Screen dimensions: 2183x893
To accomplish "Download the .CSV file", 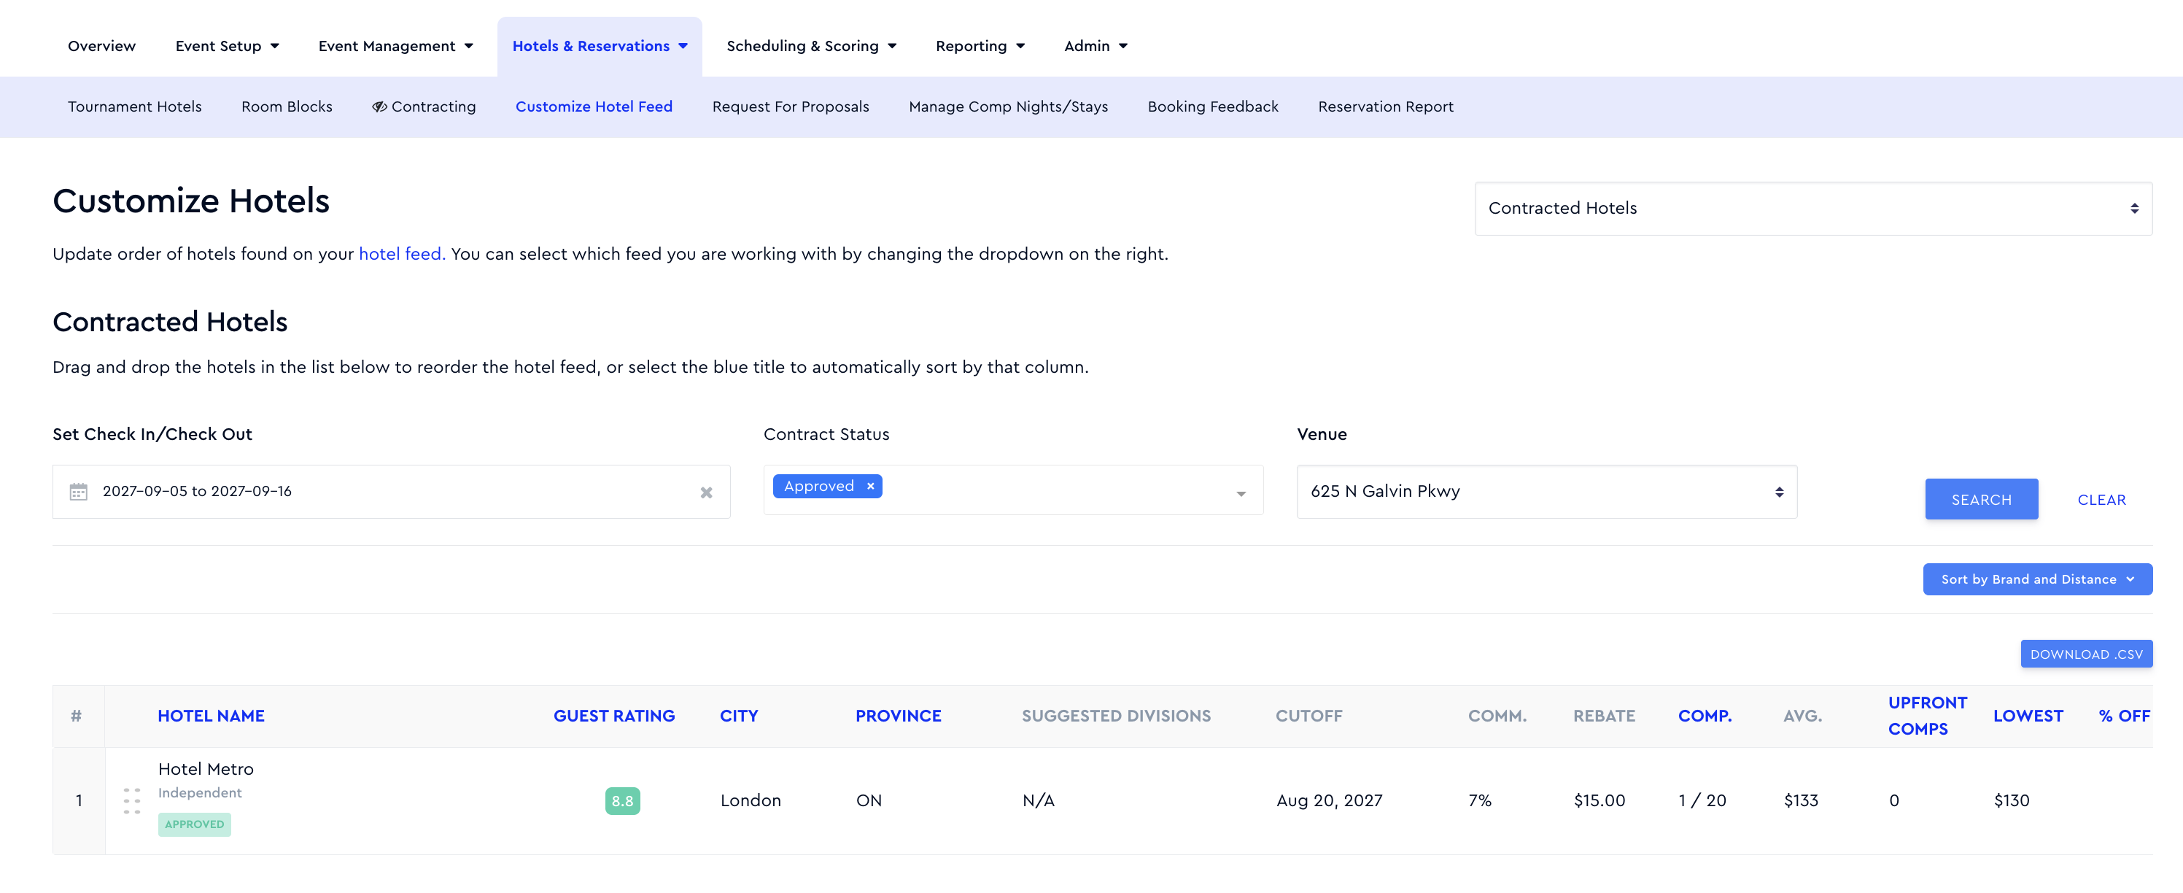I will pyautogui.click(x=2087, y=654).
